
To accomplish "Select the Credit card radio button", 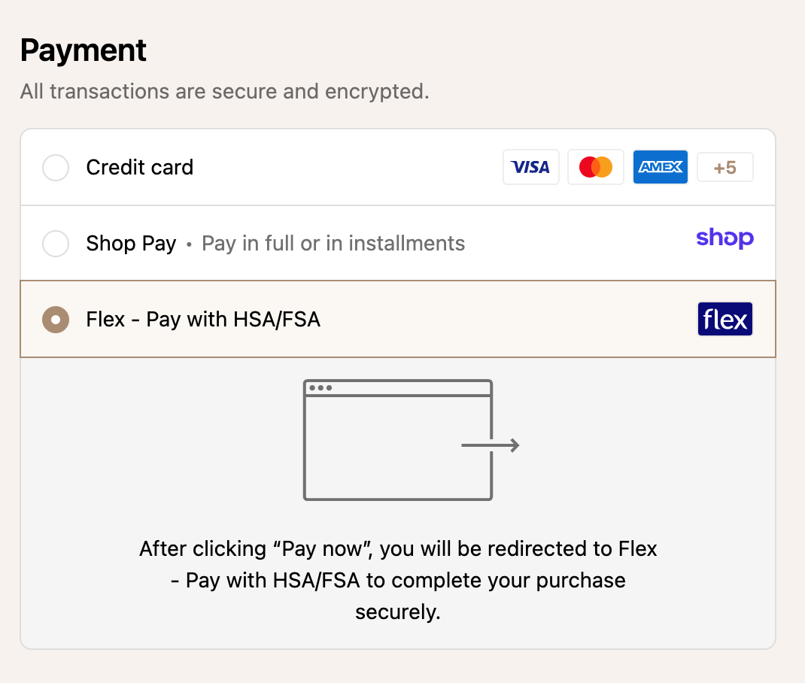I will pos(56,168).
